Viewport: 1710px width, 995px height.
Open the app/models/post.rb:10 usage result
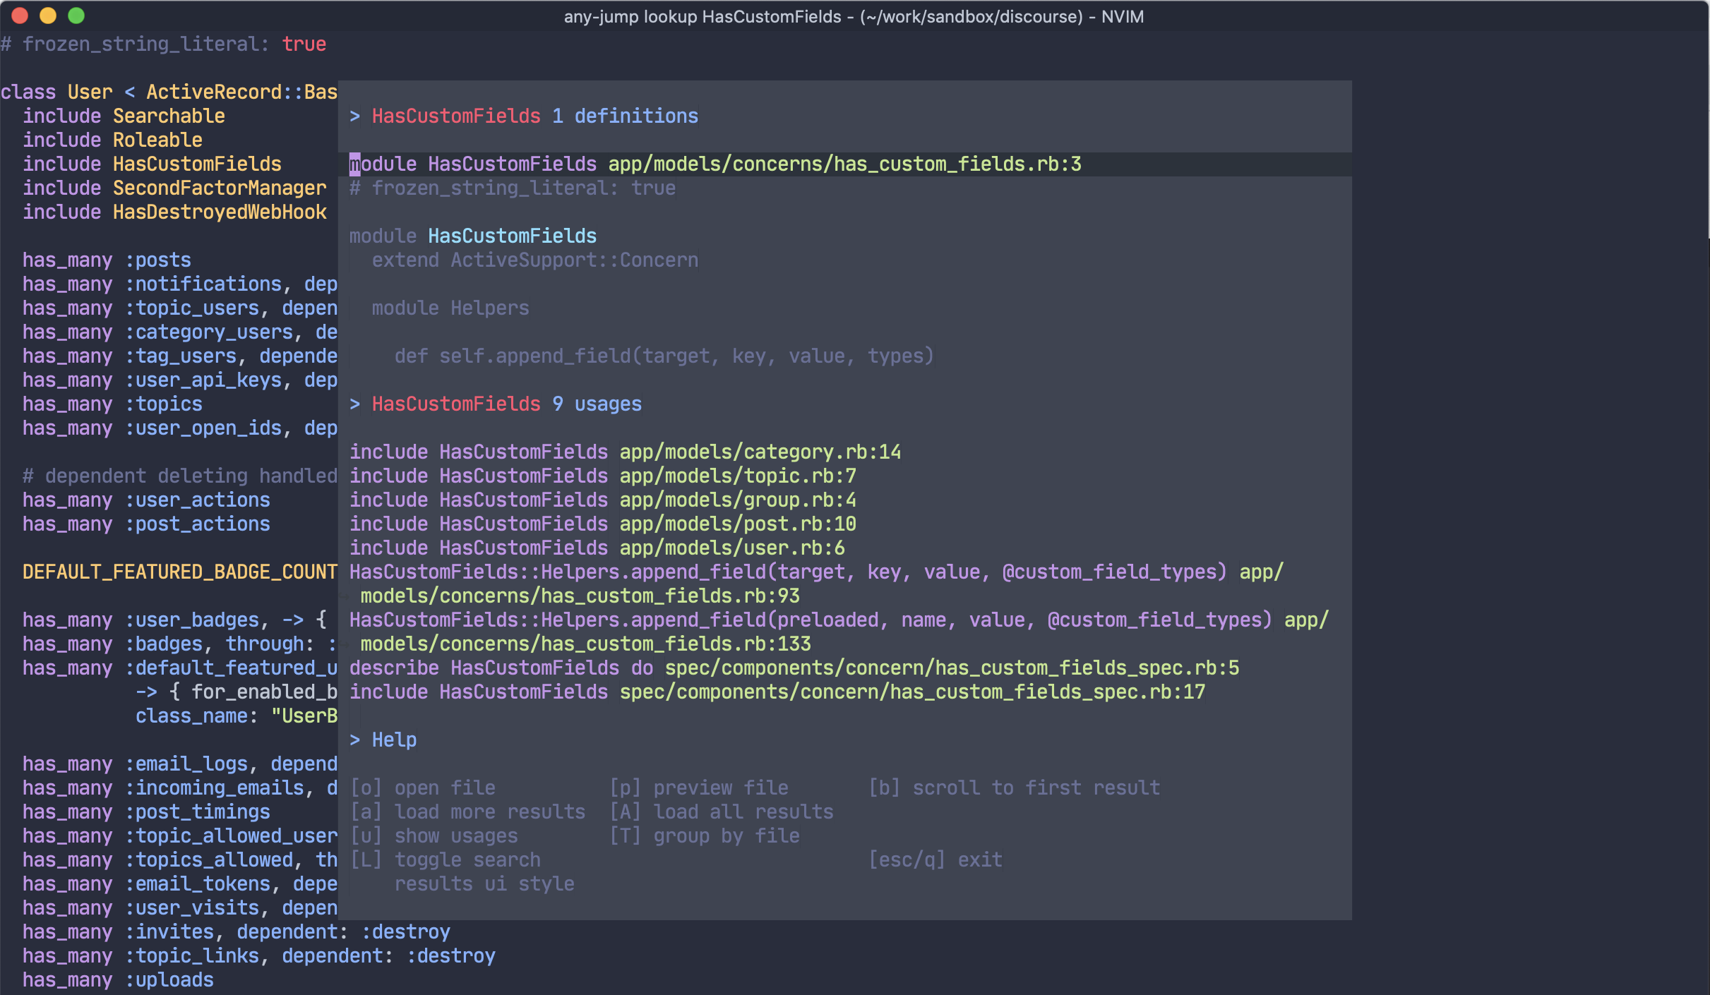click(x=737, y=524)
